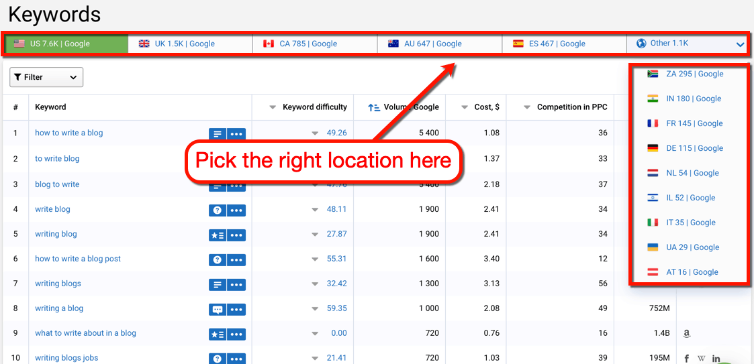Click the Amazon icon in row 9
This screenshot has height=364, width=754.
tap(686, 333)
